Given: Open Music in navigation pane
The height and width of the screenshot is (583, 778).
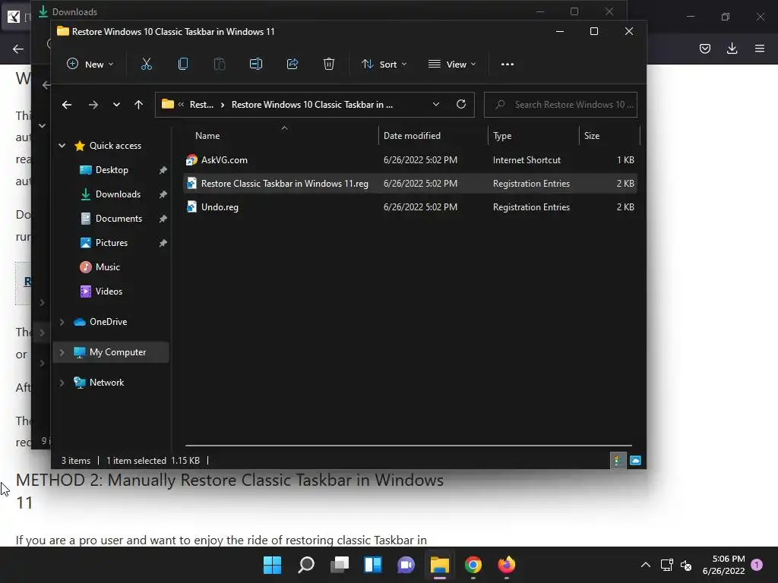Looking at the screenshot, I should pyautogui.click(x=108, y=266).
